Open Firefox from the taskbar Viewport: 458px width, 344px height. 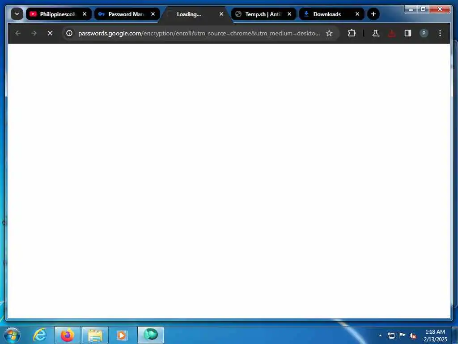pos(68,335)
